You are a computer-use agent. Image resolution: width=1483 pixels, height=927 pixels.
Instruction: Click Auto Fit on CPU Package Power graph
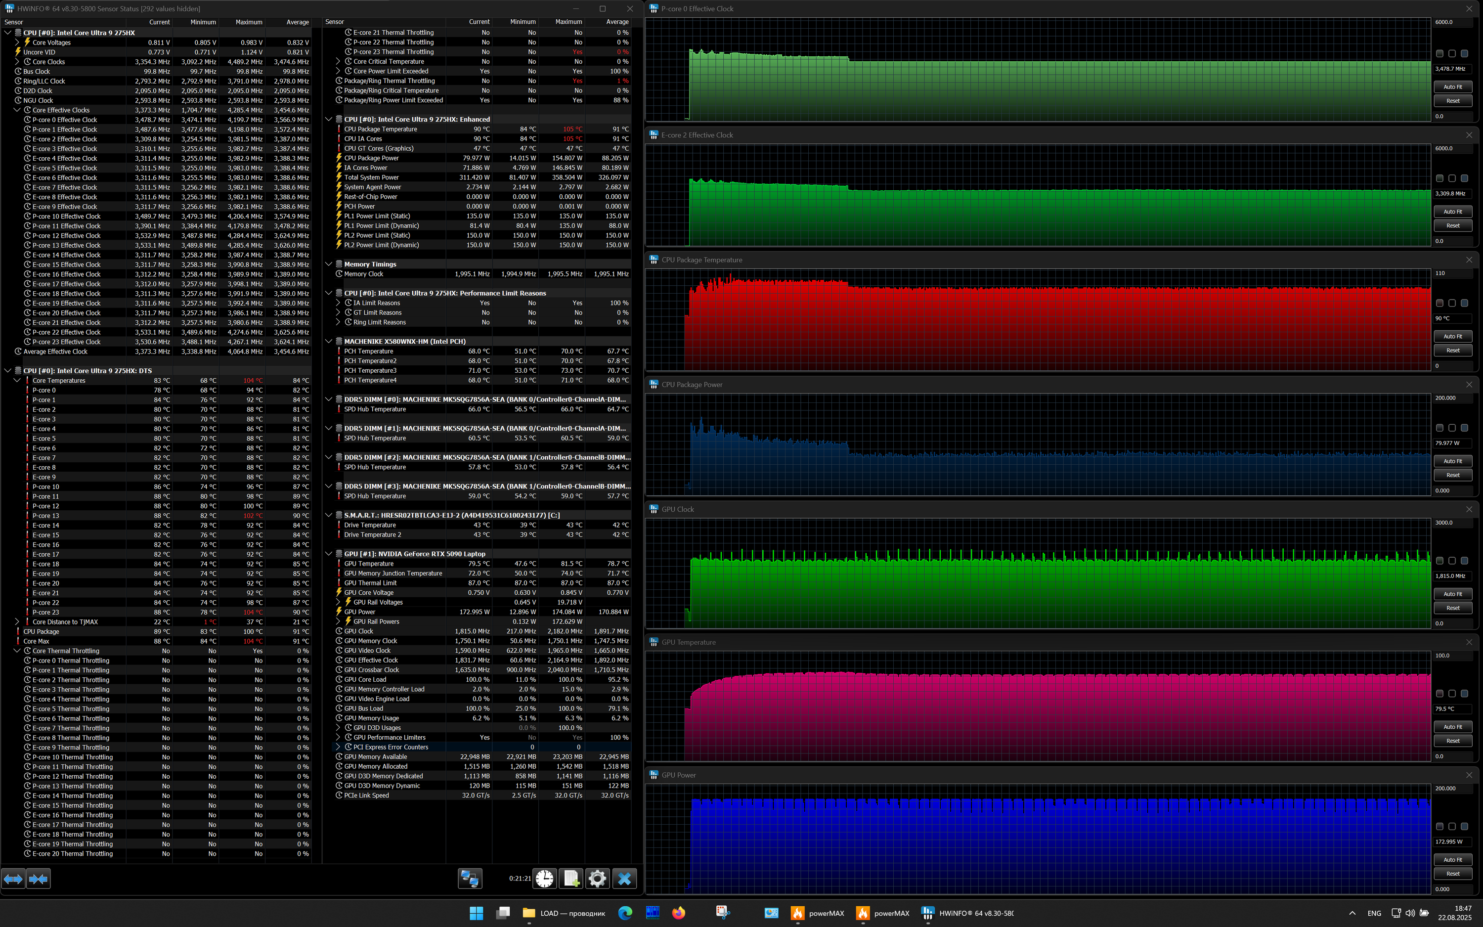[x=1452, y=461]
